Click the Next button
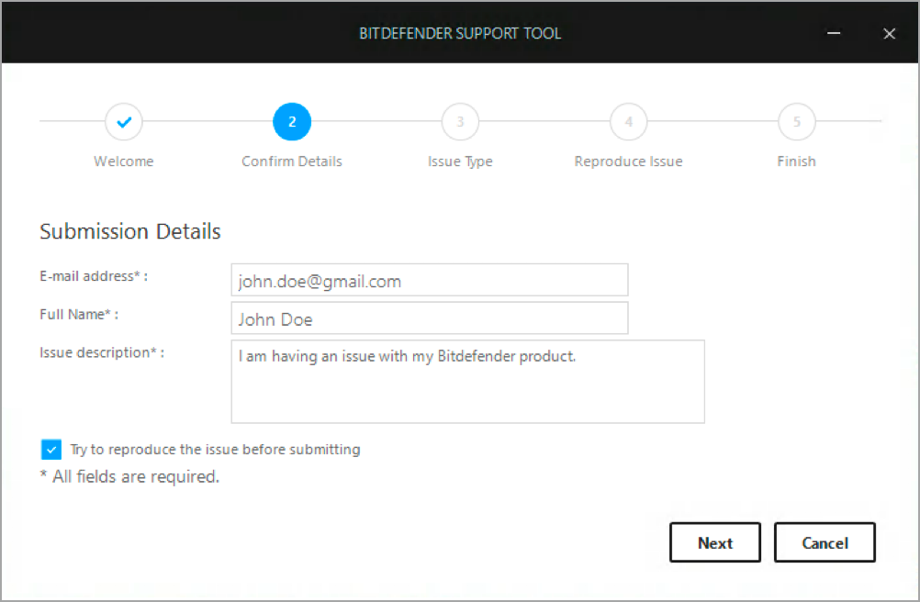 [x=715, y=542]
